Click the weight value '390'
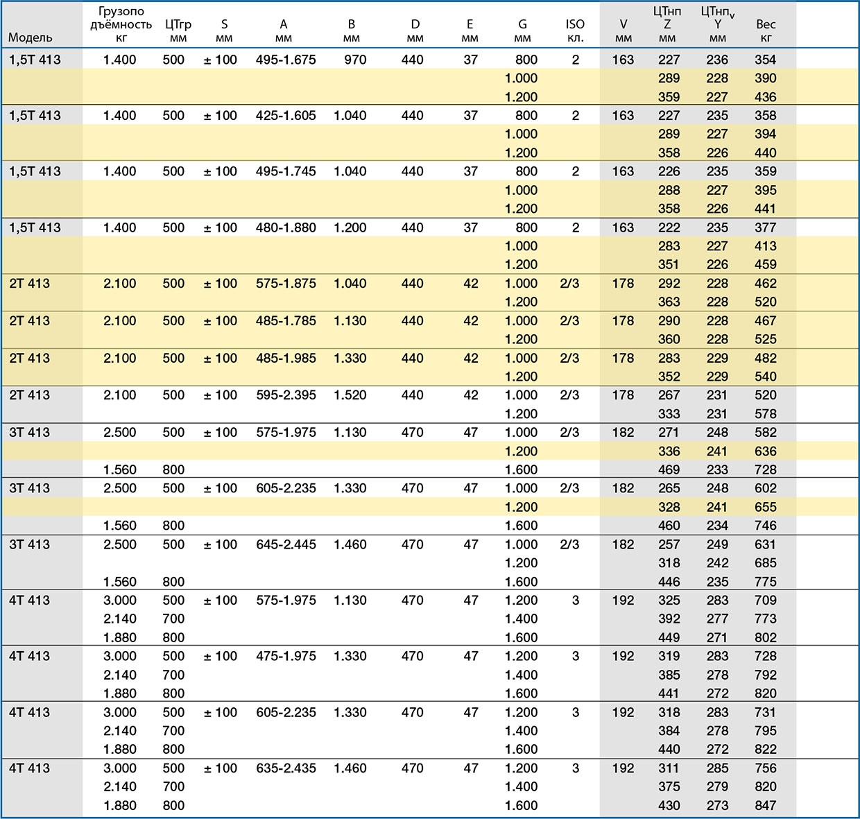 click(766, 78)
